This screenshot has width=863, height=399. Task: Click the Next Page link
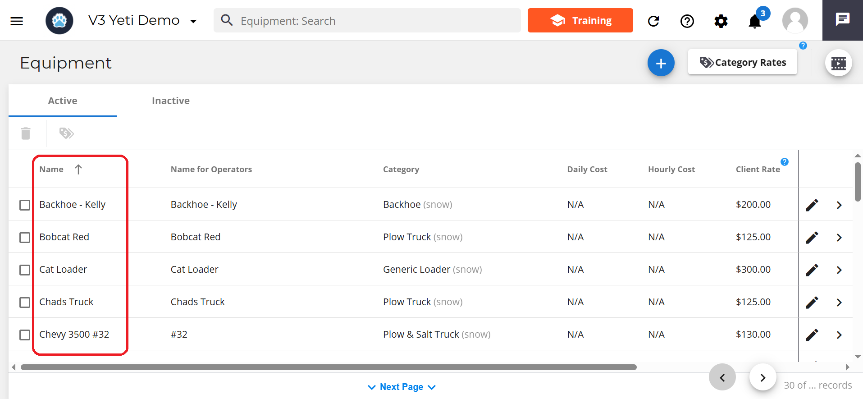pyautogui.click(x=401, y=387)
